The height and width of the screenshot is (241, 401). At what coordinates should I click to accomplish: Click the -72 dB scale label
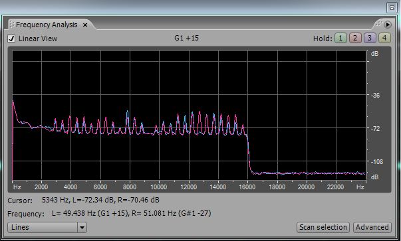[x=376, y=128]
